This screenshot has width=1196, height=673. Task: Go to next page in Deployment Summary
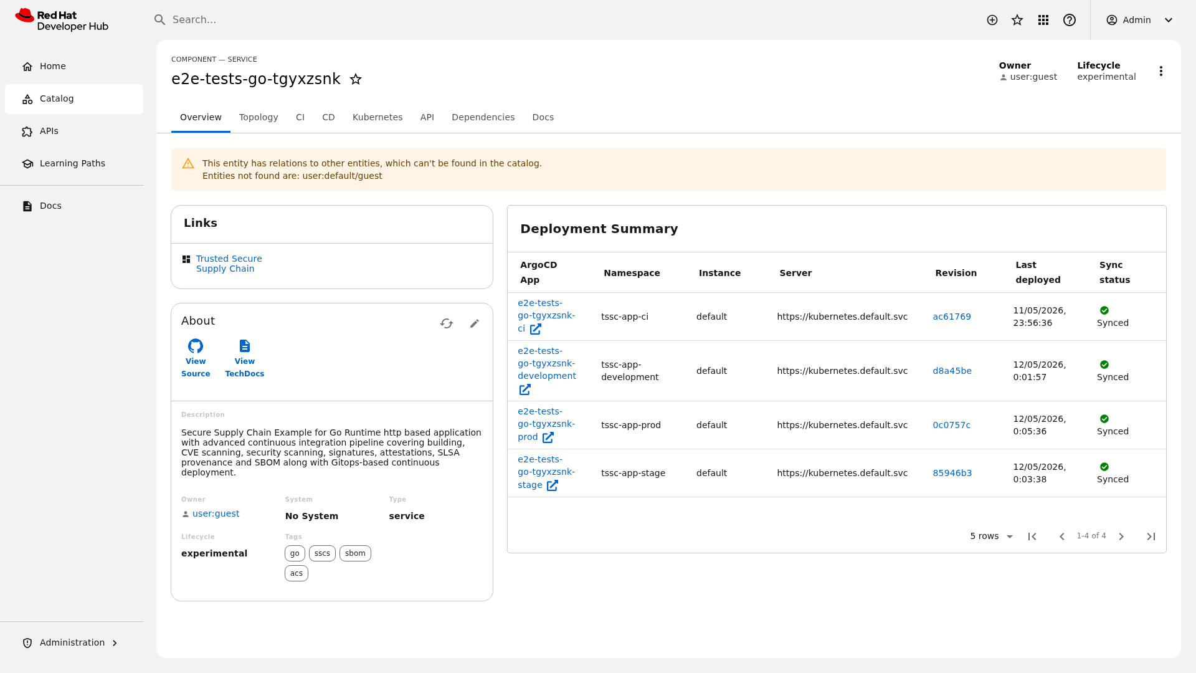1121,537
